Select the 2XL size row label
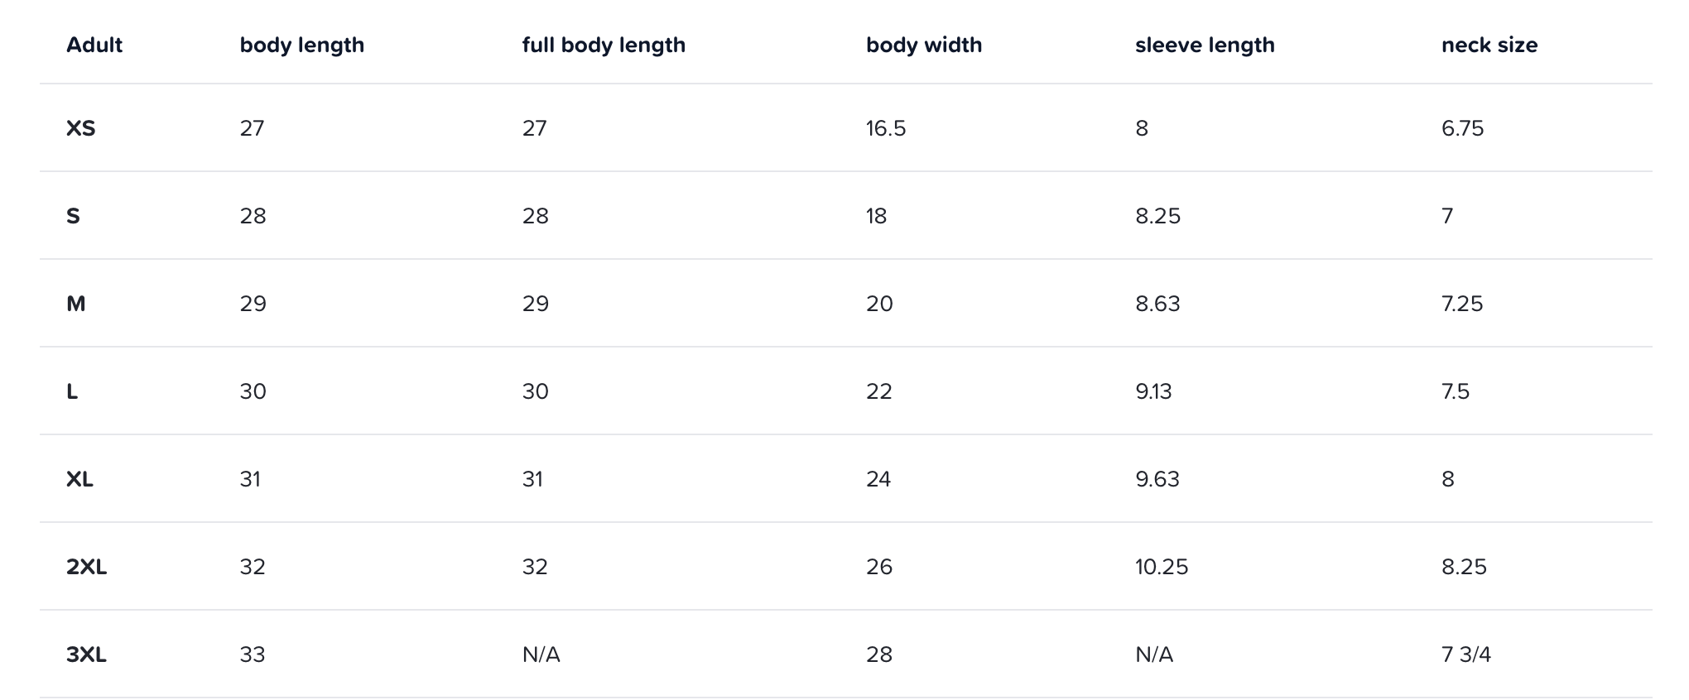Viewport: 1689px width, 700px height. 87,567
